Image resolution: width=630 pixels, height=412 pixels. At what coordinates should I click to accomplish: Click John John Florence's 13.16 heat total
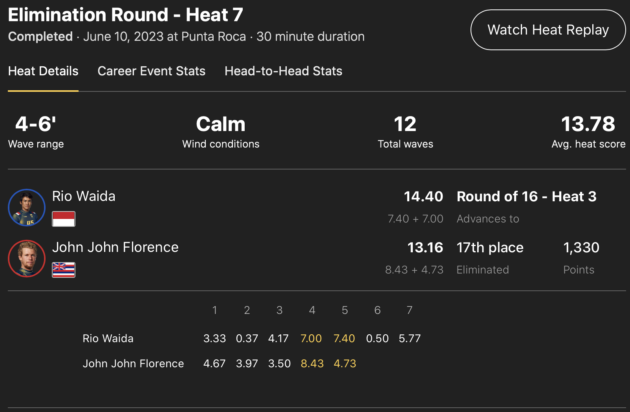[x=425, y=248]
